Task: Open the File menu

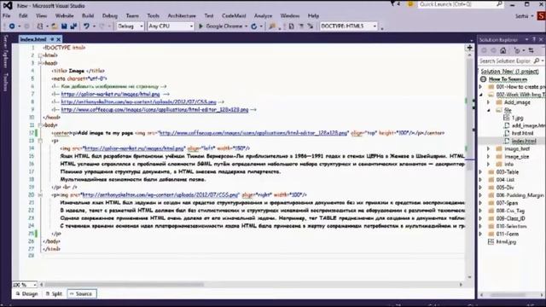Action: (x=7, y=15)
